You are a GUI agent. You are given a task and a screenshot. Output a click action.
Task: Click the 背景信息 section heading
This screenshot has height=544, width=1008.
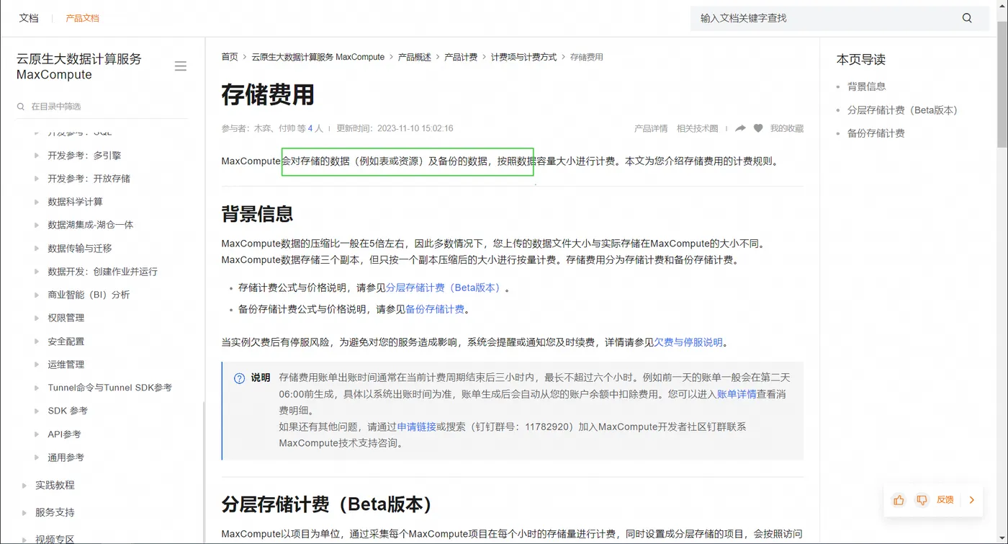click(x=258, y=214)
